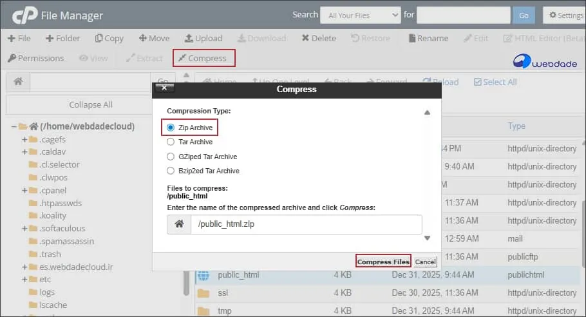586x317 pixels.
Task: Click the Delete X icon
Action: [x=305, y=39]
